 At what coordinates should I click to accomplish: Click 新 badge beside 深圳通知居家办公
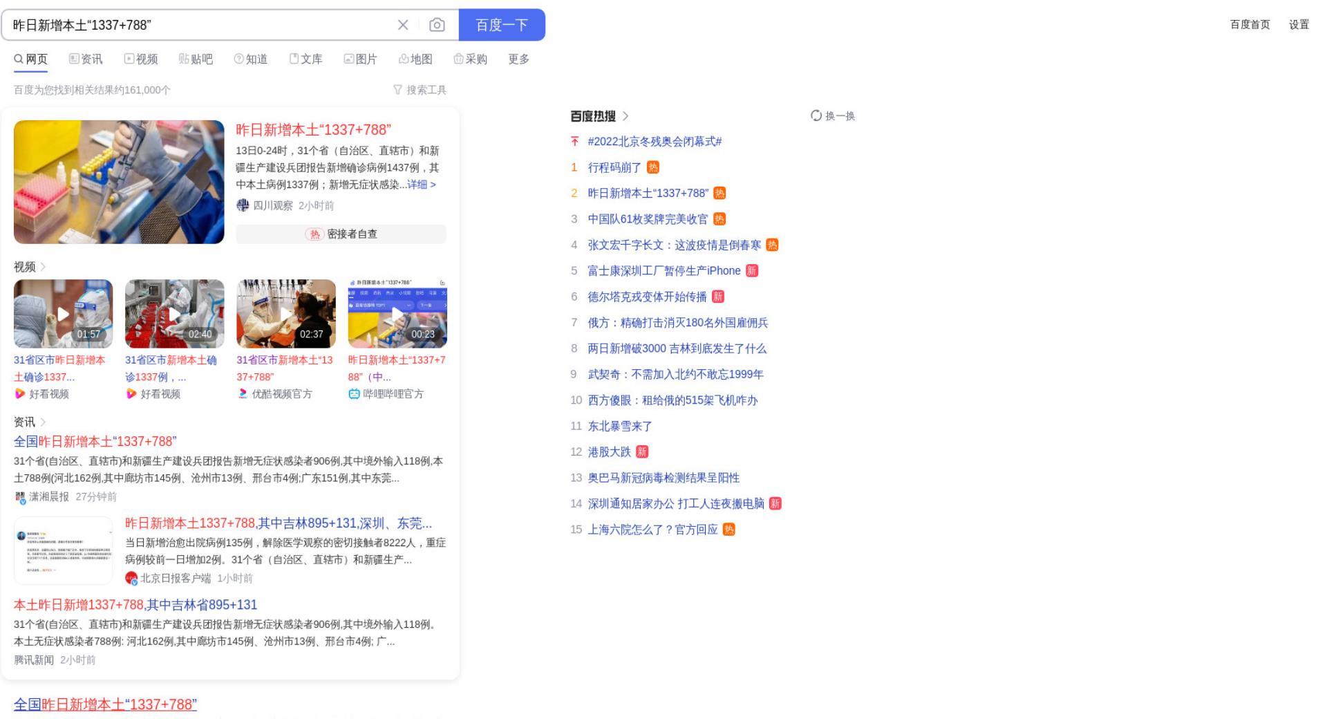775,504
